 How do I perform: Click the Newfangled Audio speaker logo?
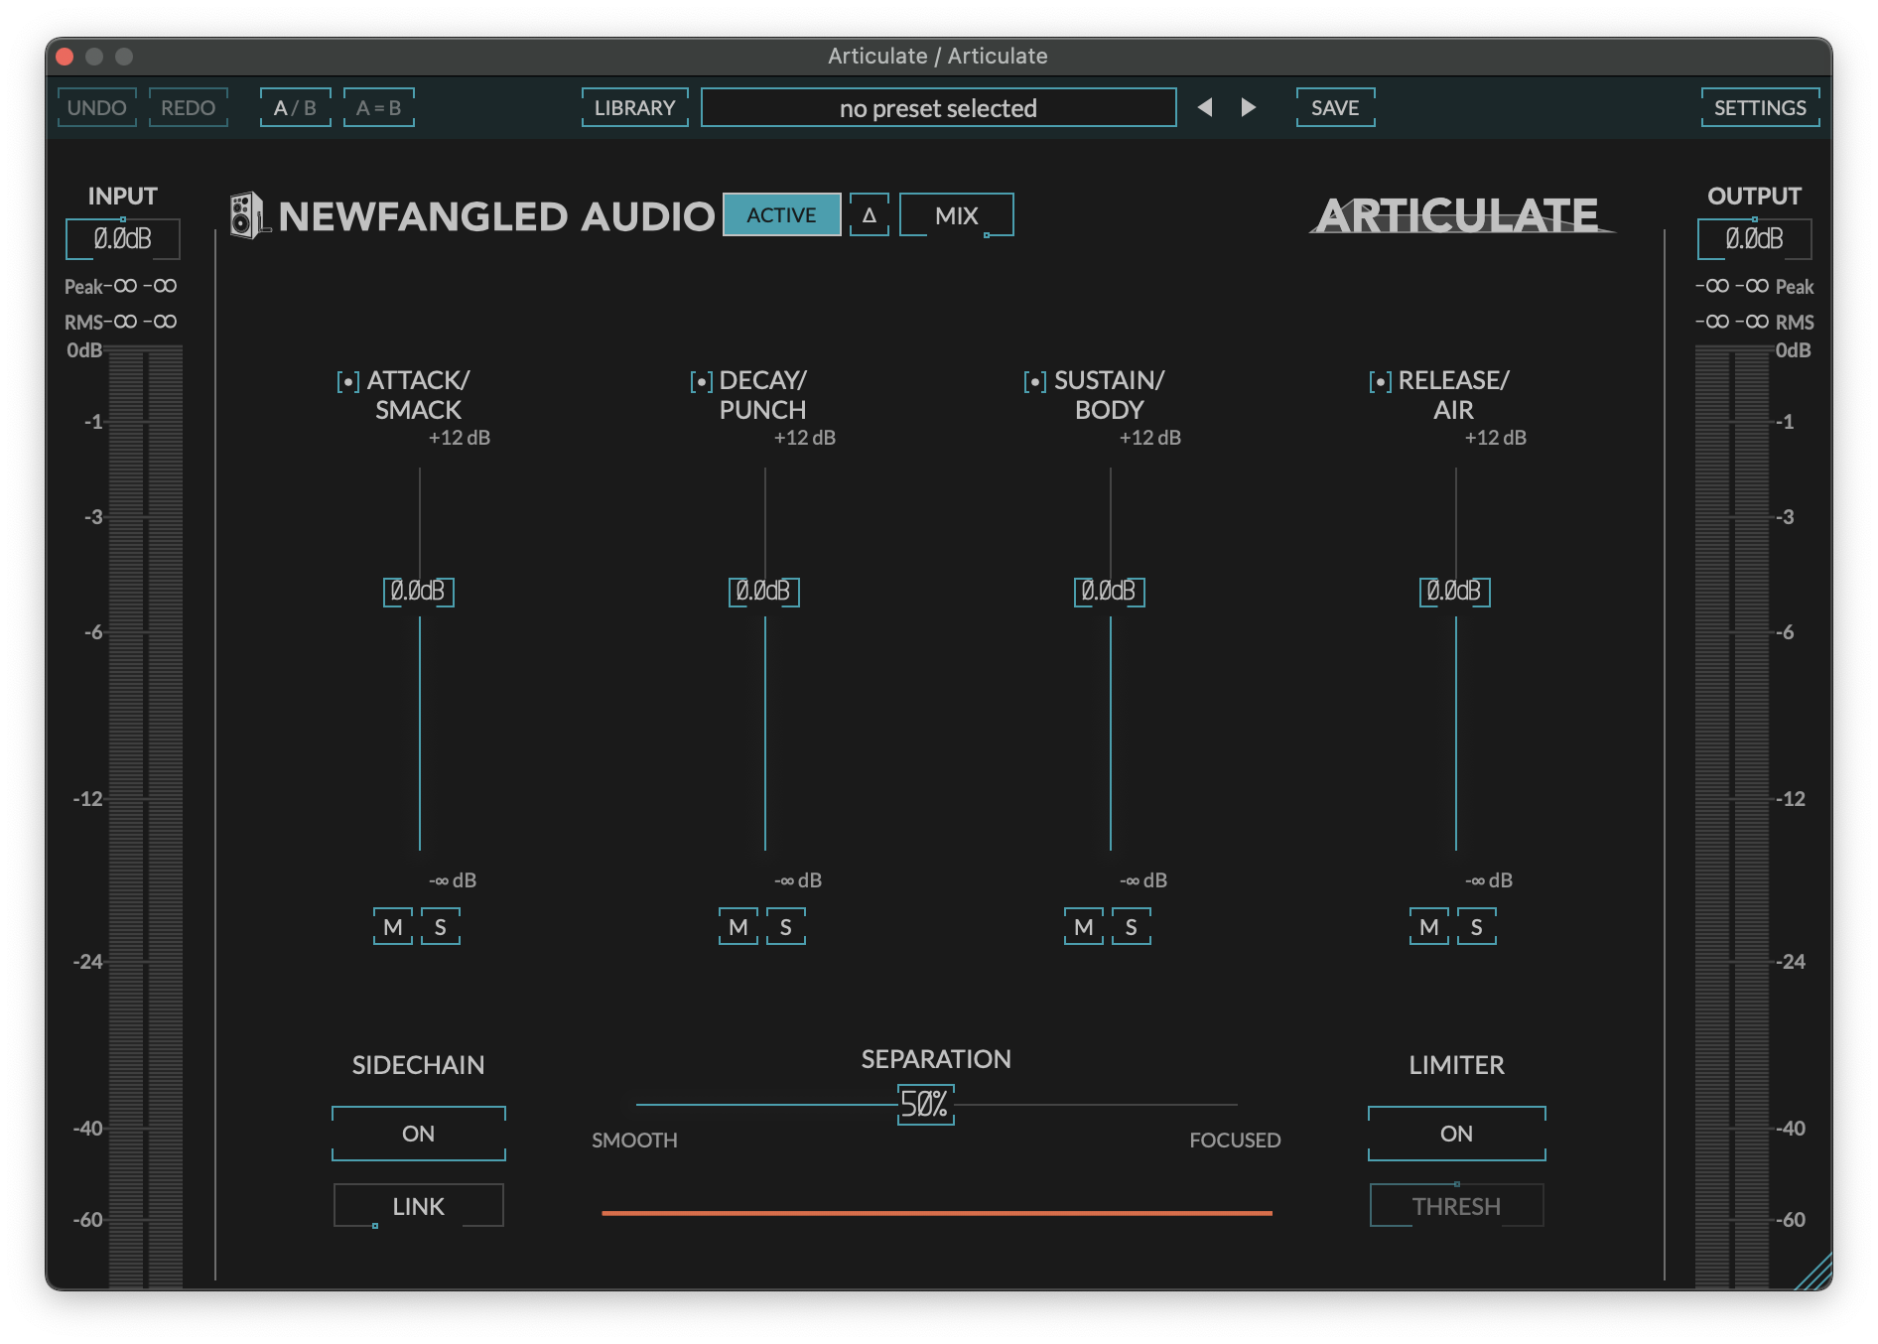tap(246, 215)
